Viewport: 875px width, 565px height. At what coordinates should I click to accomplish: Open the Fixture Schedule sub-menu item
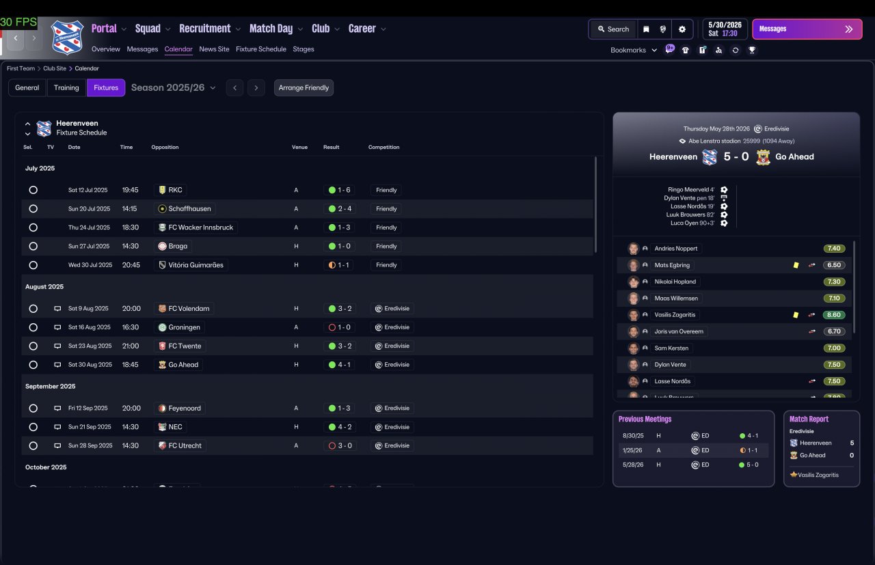coord(261,49)
